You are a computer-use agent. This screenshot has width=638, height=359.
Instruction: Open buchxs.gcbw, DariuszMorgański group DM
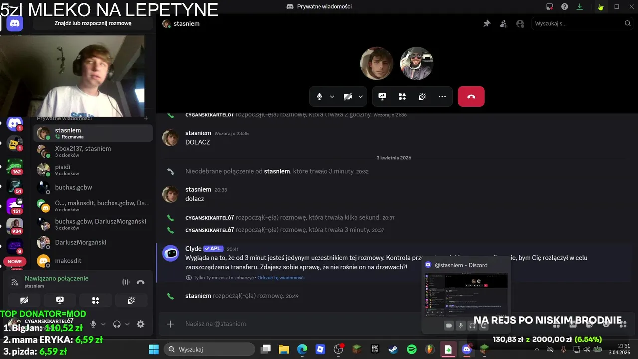[x=93, y=224]
